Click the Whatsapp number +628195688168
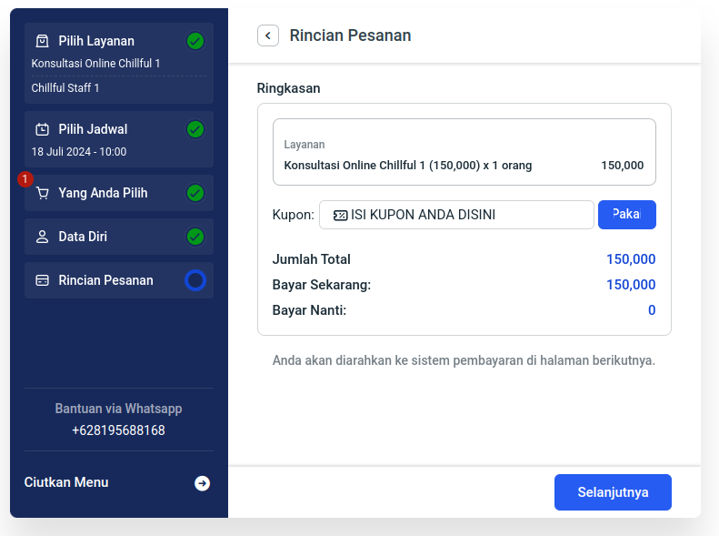Image resolution: width=719 pixels, height=536 pixels. tap(118, 430)
